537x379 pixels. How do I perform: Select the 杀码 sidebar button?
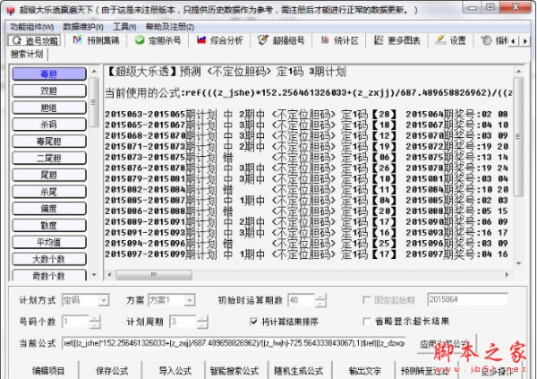[49, 125]
